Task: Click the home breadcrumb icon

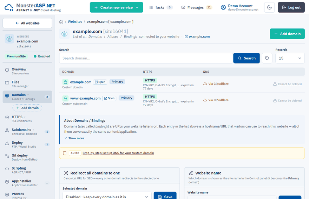Action: (x=61, y=22)
